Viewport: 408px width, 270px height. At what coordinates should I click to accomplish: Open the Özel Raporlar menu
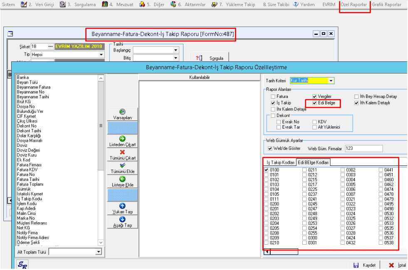coord(354,5)
